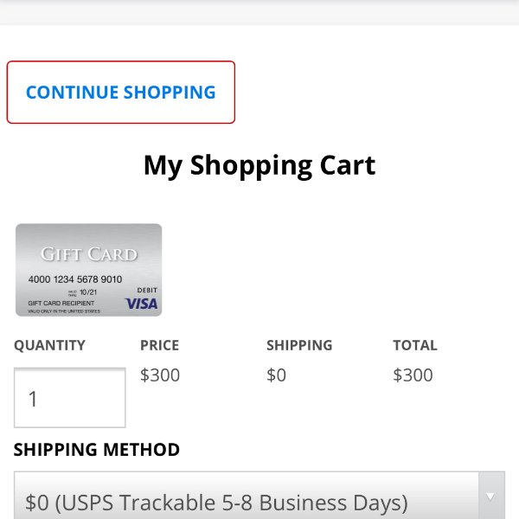Click the TOTAL column label
519x519 pixels.
(x=415, y=345)
